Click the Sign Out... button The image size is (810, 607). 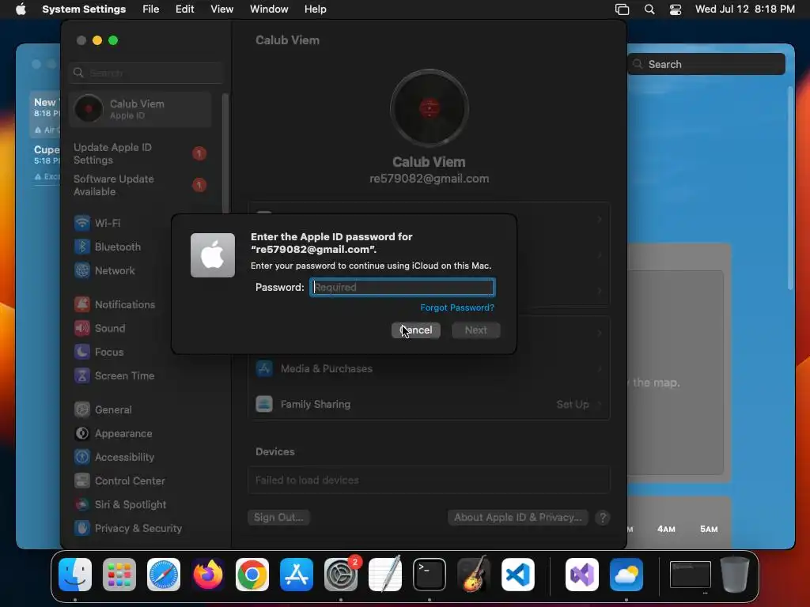tap(278, 518)
